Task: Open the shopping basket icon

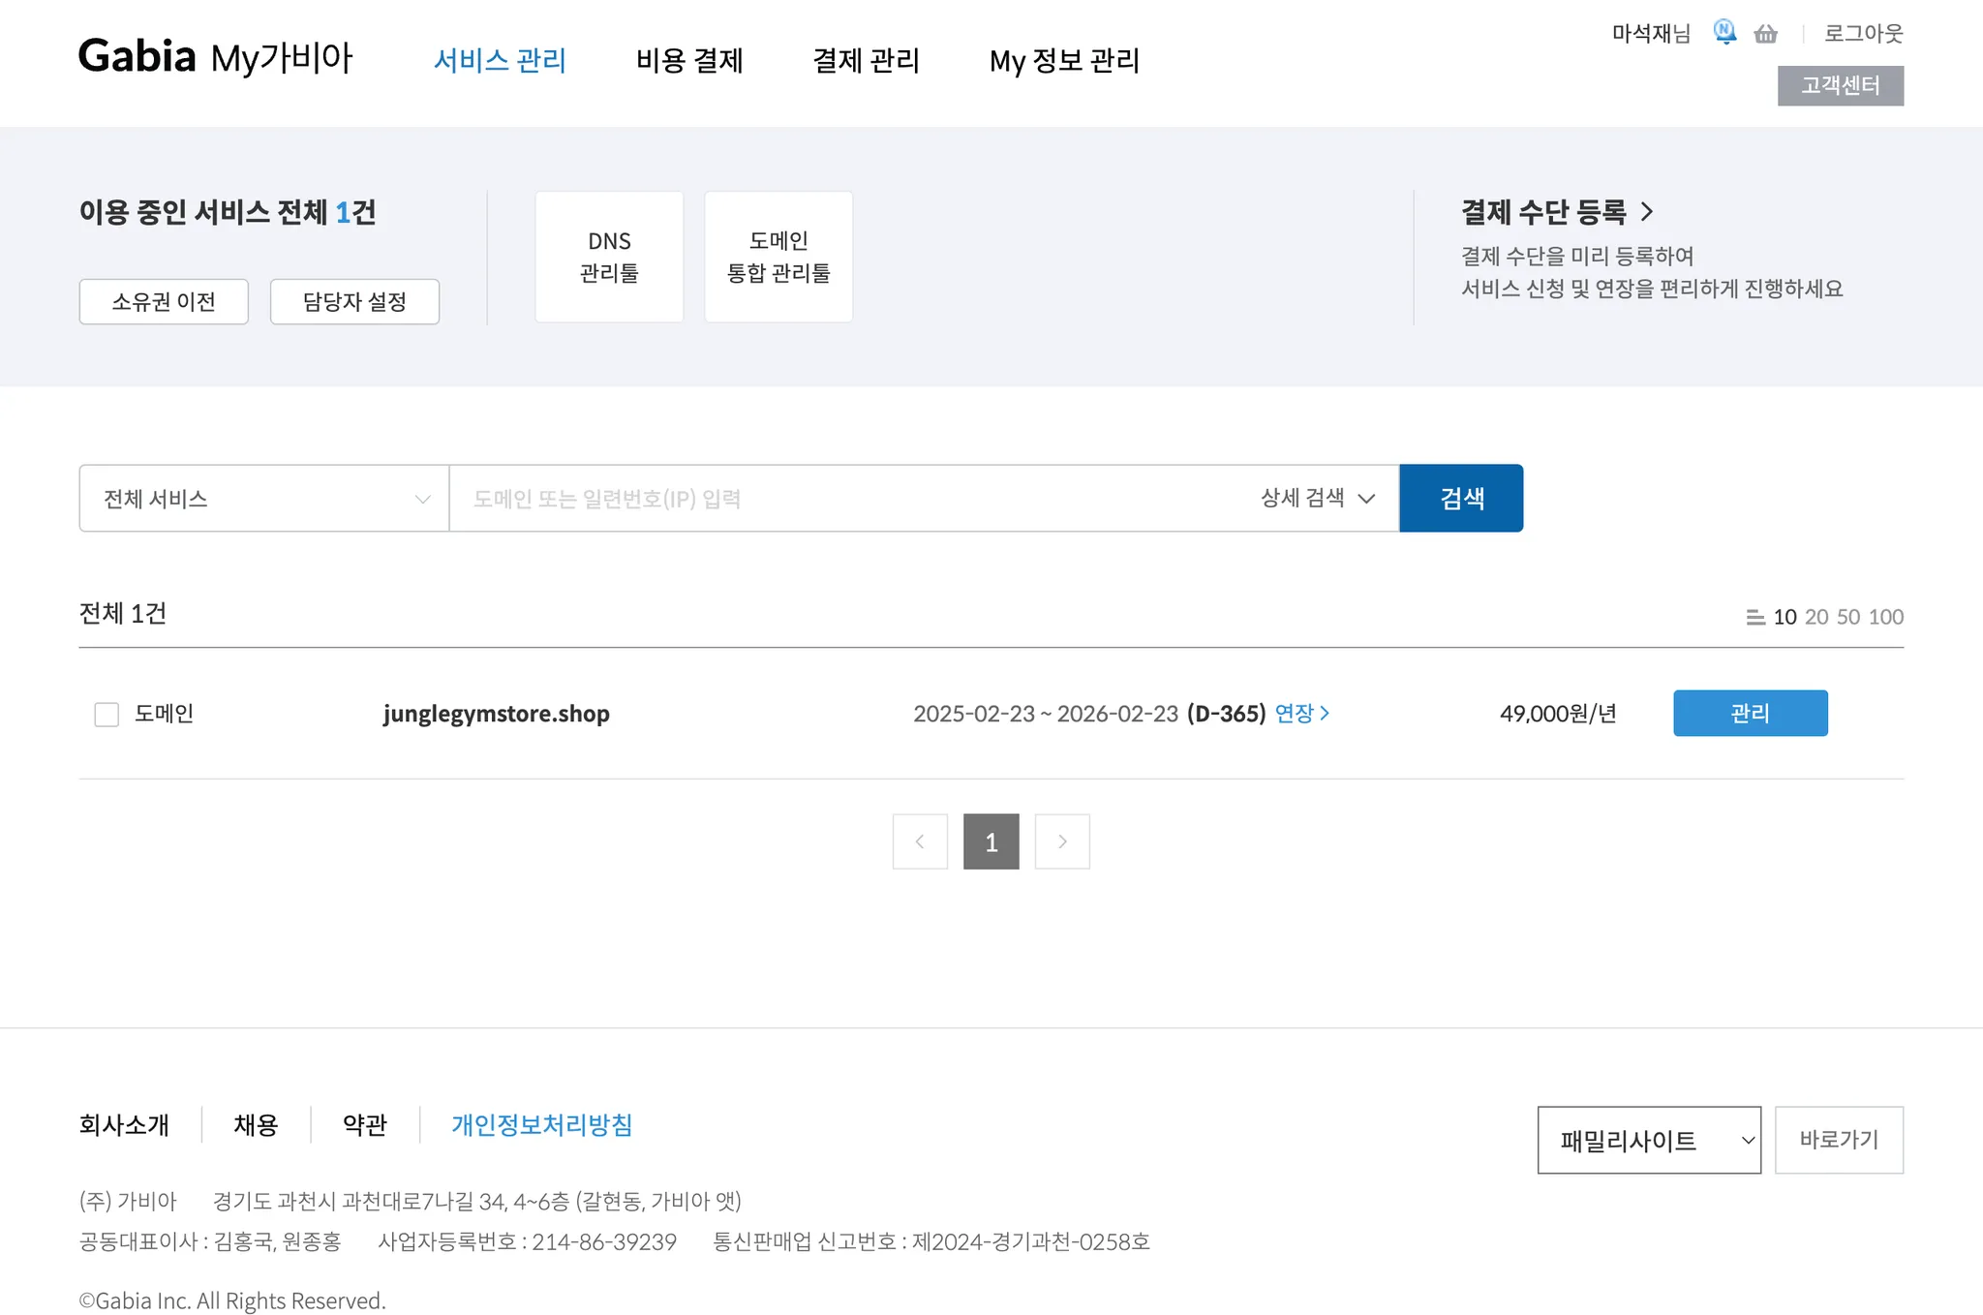Action: 1765,35
